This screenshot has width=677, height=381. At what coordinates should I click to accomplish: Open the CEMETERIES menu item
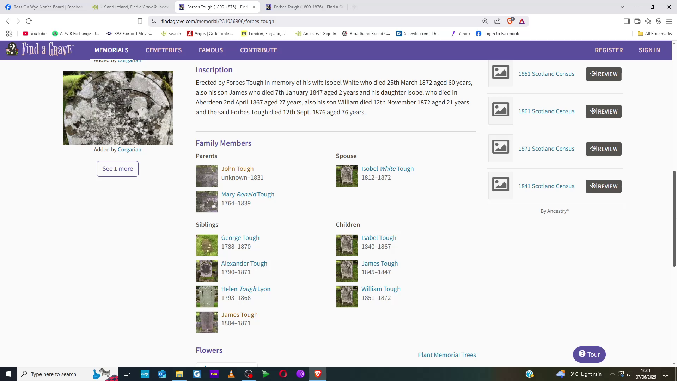point(164,50)
